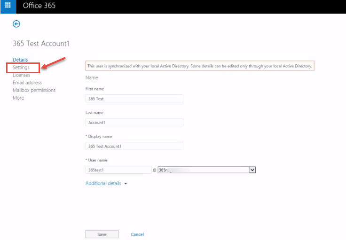Viewport: 346px width, 240px height.
Task: Click the User name field
Action: pyautogui.click(x=118, y=170)
